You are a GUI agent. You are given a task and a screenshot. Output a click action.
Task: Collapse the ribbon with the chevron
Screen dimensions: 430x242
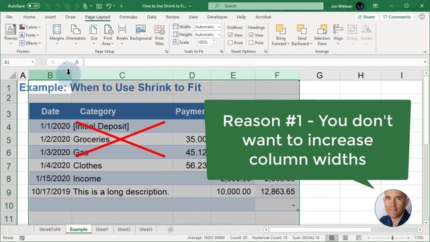coord(425,52)
